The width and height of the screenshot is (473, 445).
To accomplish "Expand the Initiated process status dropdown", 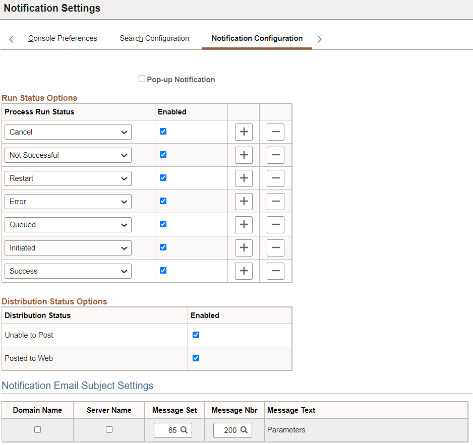I will [x=68, y=247].
